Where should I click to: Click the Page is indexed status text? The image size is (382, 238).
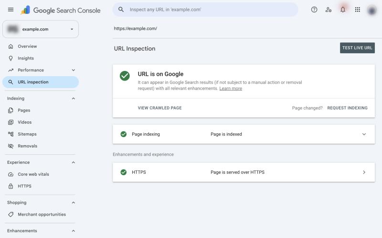(226, 134)
